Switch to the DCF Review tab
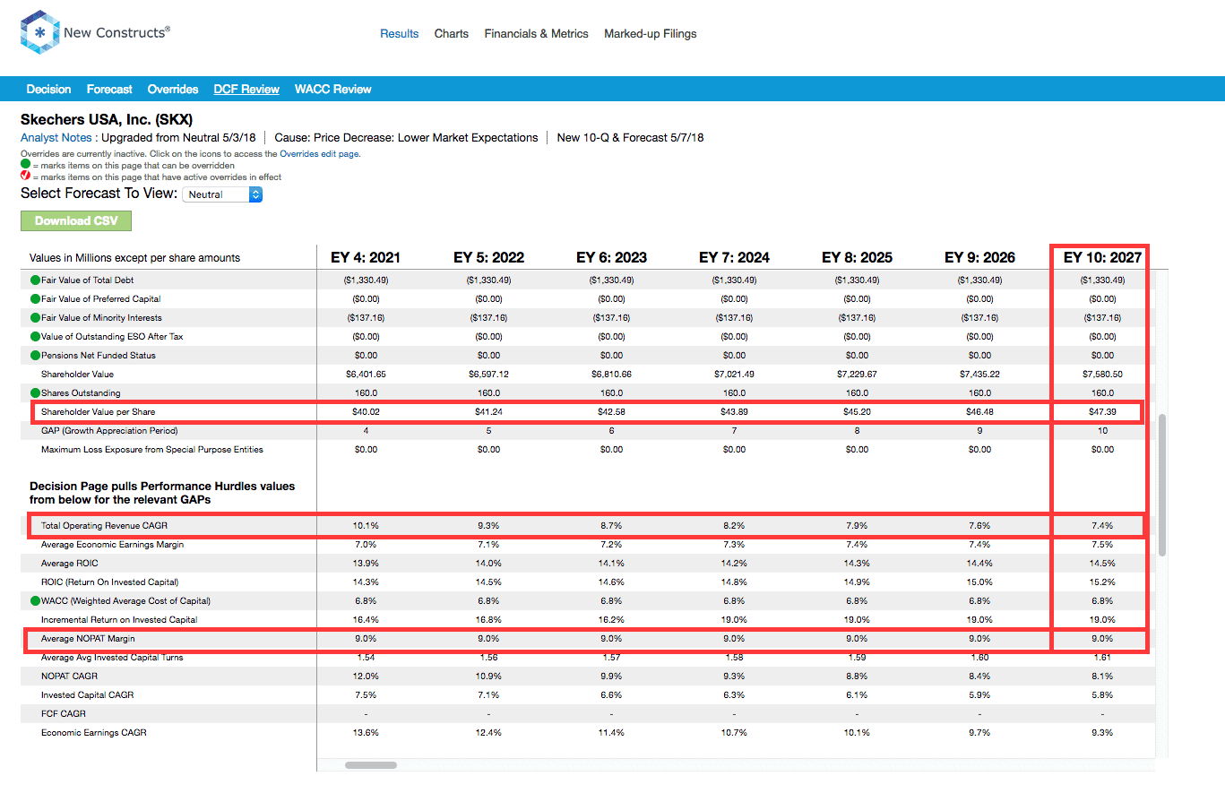This screenshot has height=793, width=1225. (x=246, y=90)
